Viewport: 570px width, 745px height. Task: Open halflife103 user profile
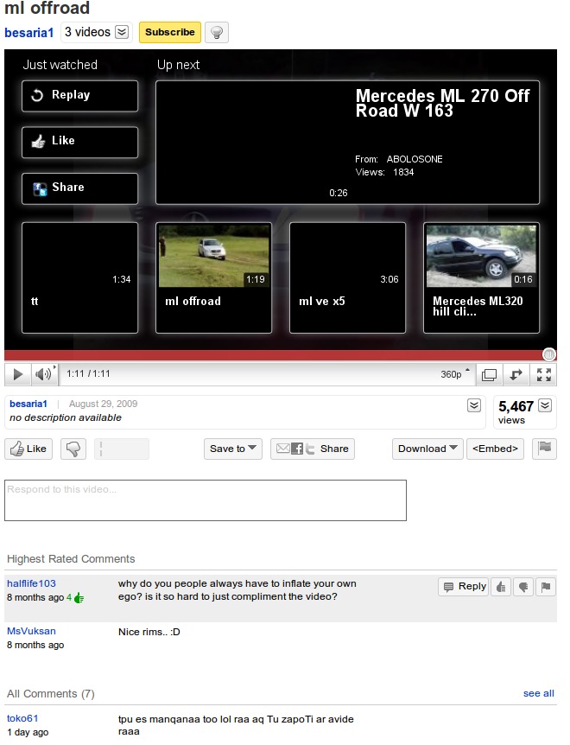[x=31, y=583]
